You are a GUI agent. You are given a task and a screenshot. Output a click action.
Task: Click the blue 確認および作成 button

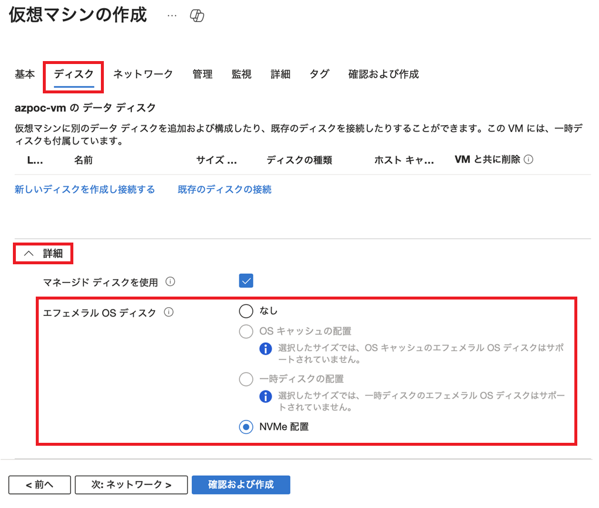pyautogui.click(x=241, y=485)
